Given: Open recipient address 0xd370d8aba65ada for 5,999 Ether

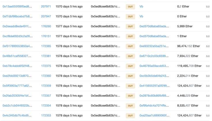Looking at the screenshot, I should [154, 26].
